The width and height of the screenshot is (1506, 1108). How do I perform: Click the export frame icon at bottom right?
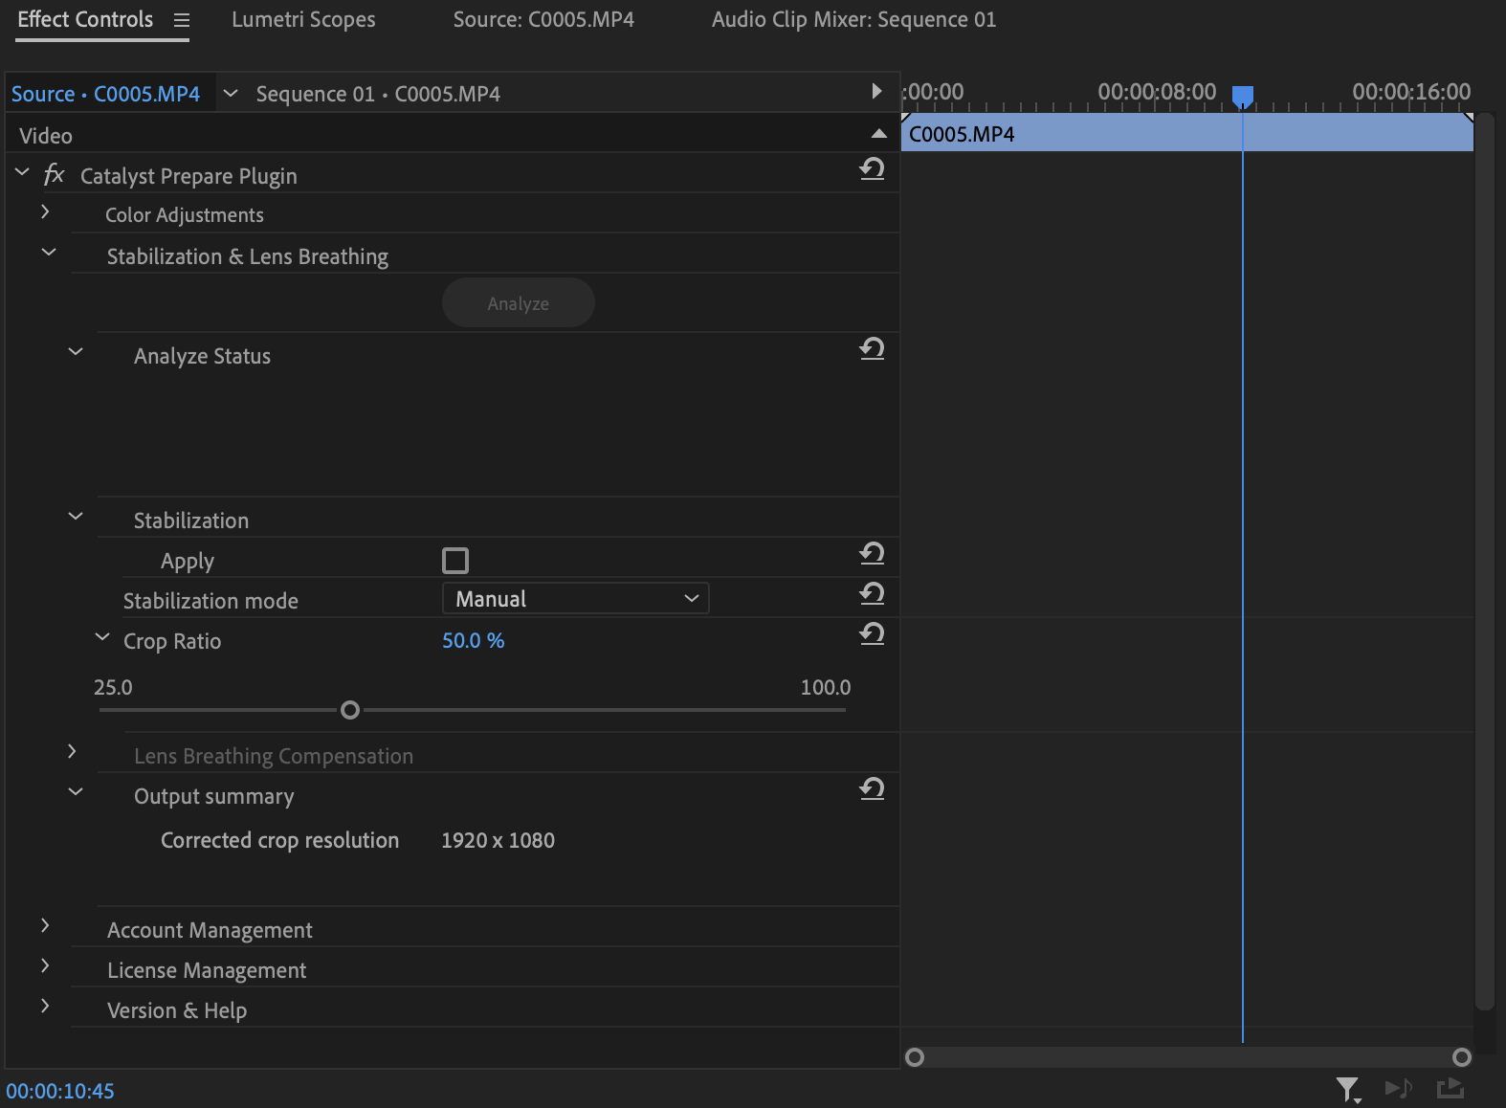(x=1451, y=1088)
